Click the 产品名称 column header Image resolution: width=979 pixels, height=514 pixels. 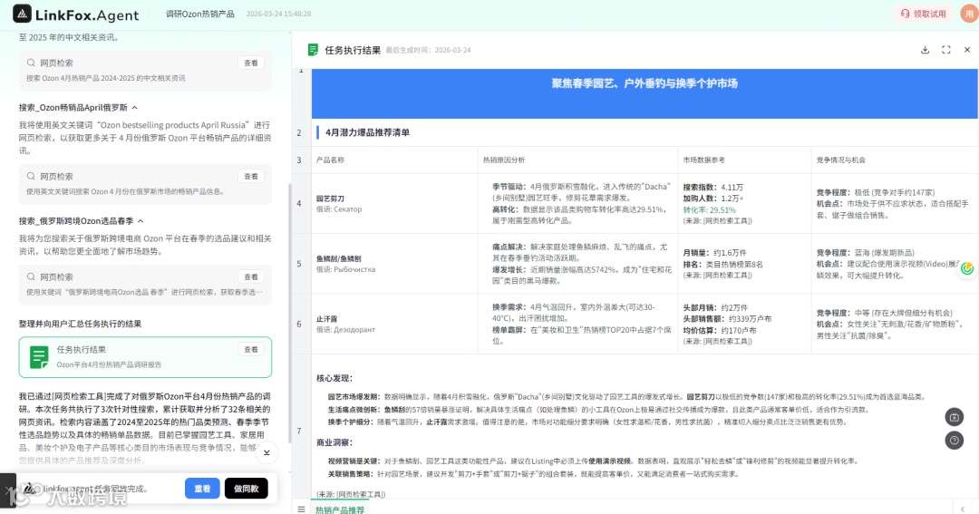tap(394, 160)
